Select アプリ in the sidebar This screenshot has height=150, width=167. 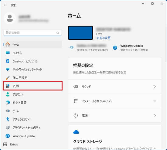(x=32, y=86)
